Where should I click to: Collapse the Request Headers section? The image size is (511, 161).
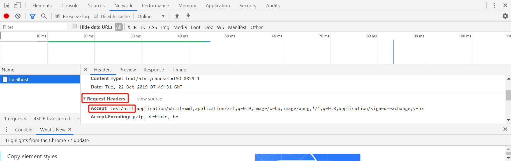point(84,98)
